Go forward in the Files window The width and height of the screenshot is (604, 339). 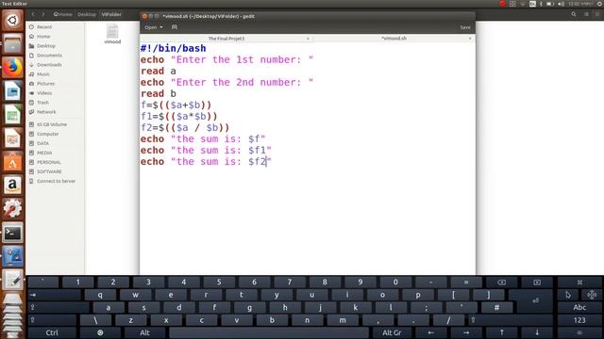click(43, 14)
